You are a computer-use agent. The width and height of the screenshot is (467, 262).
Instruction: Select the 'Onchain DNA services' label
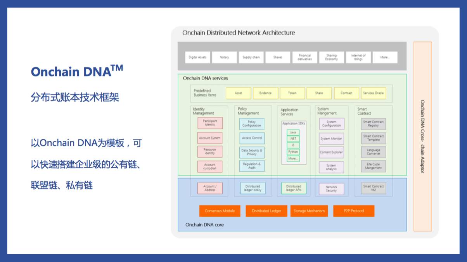click(x=206, y=78)
